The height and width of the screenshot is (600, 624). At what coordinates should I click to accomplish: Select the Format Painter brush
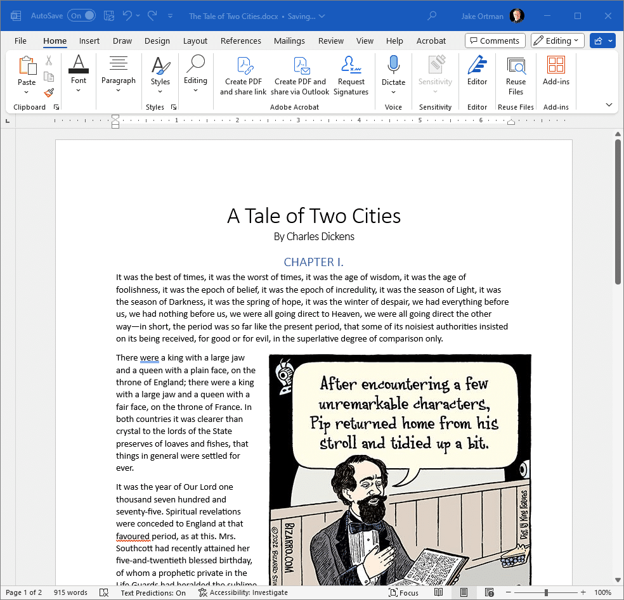tap(49, 93)
